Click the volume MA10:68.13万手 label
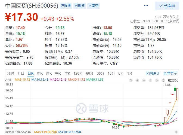Screen dimensions: 183x135 pyautogui.click(x=70, y=132)
